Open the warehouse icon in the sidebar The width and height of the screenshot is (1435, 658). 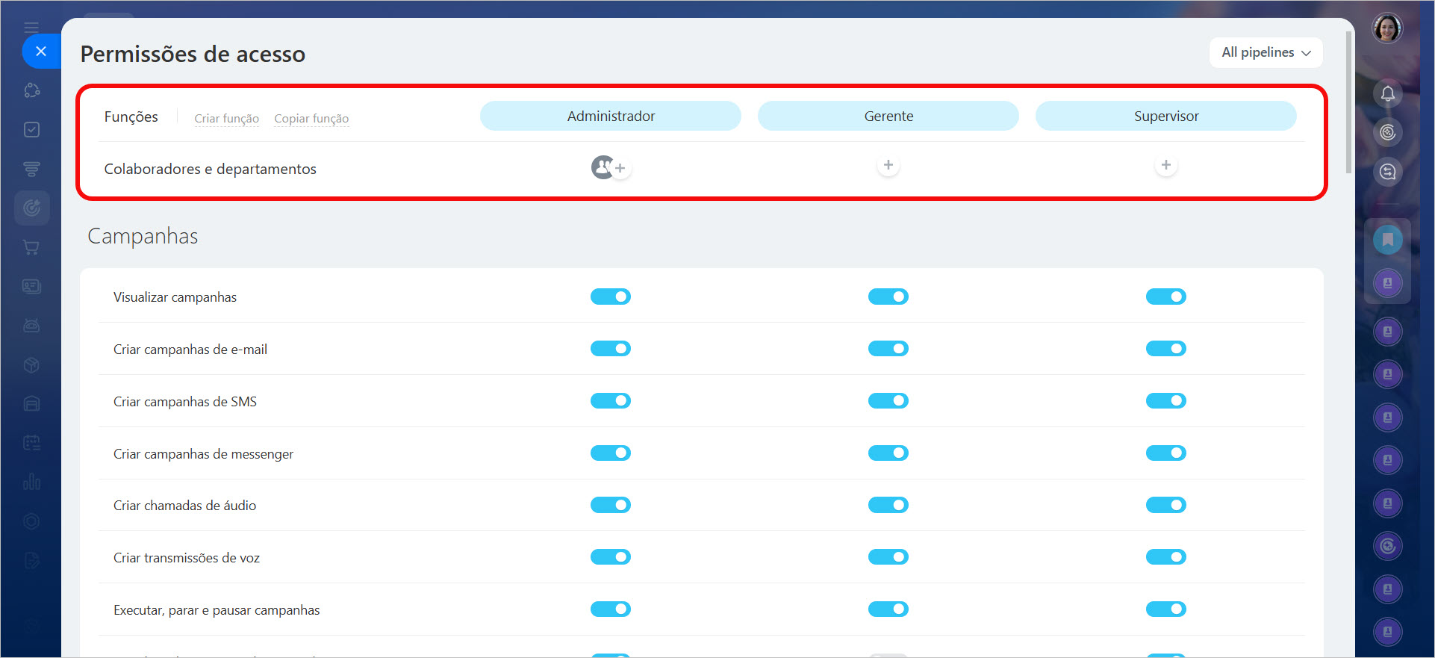pos(31,403)
